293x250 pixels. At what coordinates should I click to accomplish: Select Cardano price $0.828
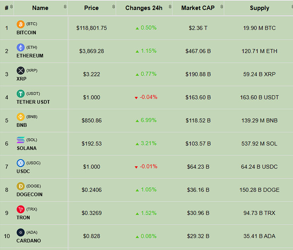[x=91, y=236]
